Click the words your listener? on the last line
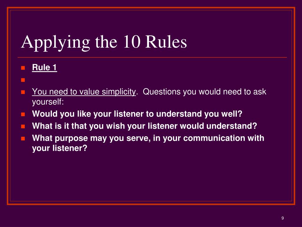This screenshot has height=227, width=302. pos(60,148)
